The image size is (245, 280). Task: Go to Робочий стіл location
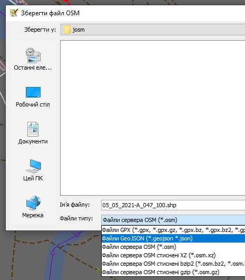point(33,96)
